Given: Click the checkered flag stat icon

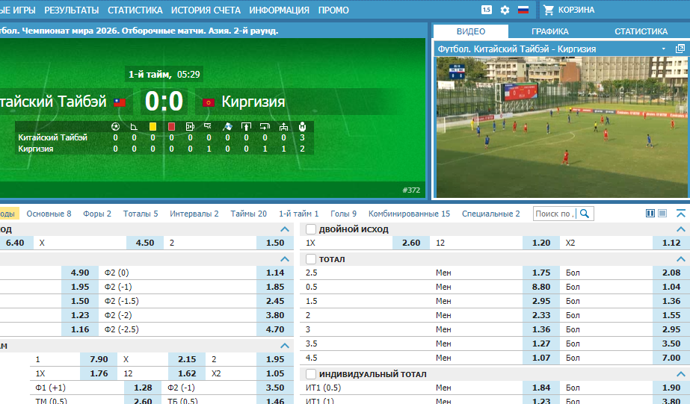Looking at the screenshot, I should pos(227,127).
